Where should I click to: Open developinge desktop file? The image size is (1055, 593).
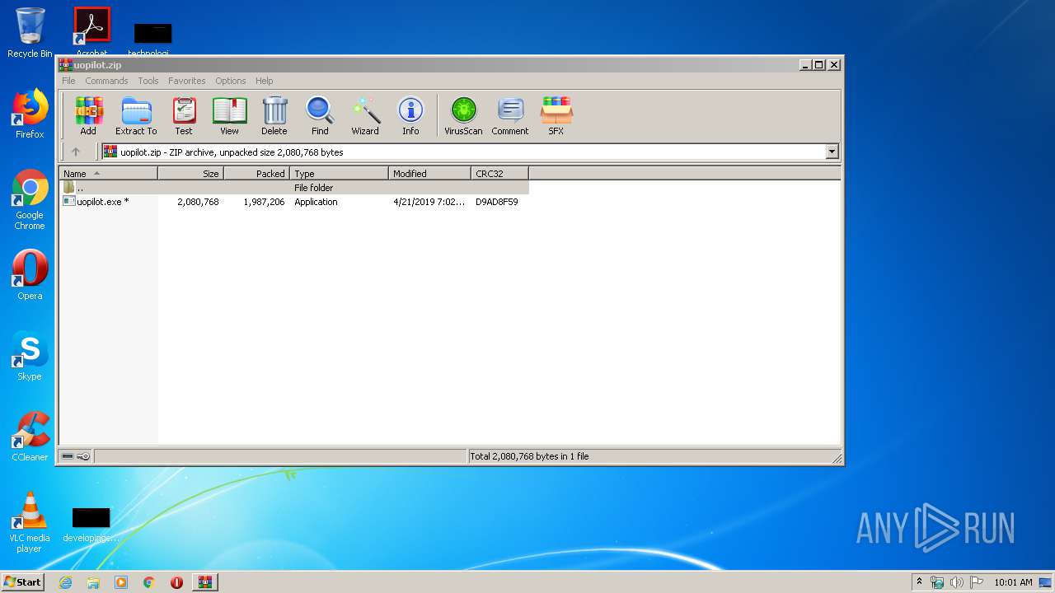pos(91,525)
